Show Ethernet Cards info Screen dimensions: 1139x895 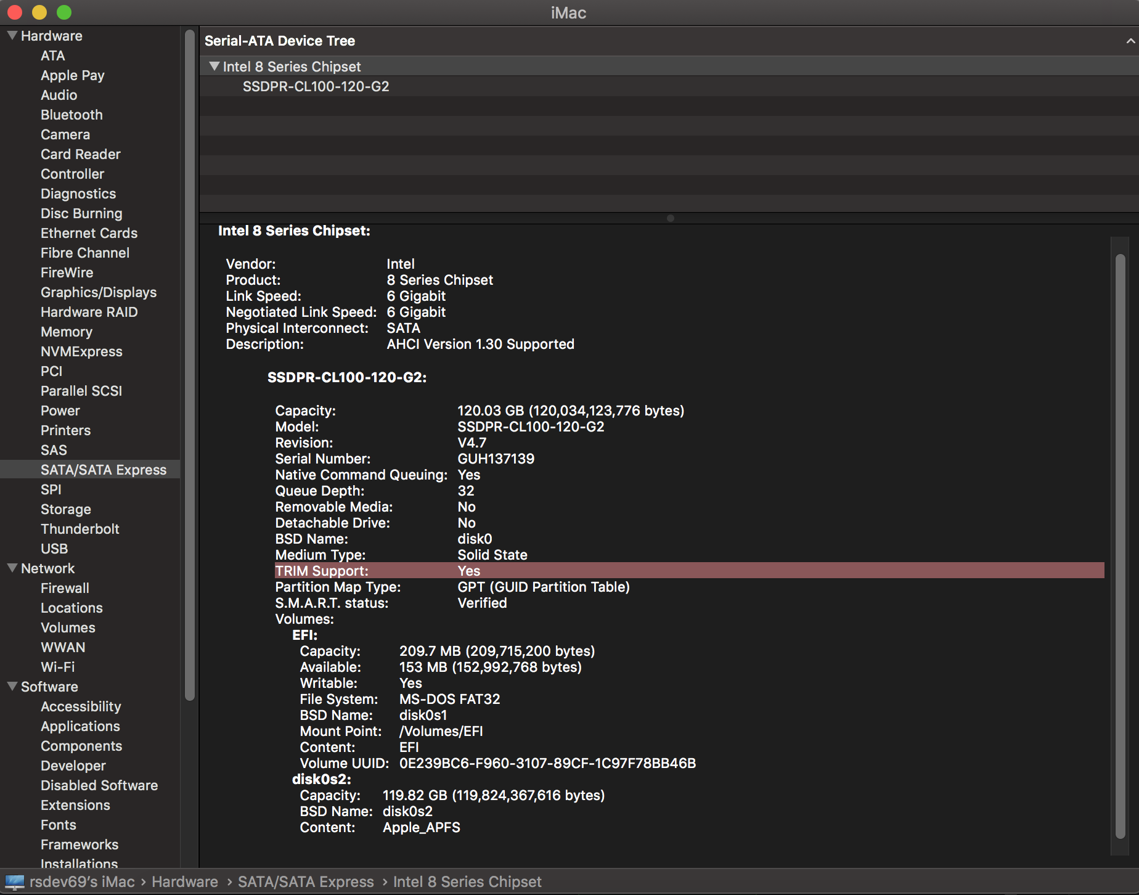(x=89, y=233)
